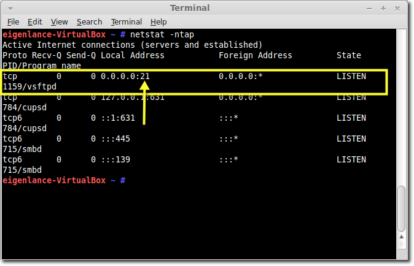This screenshot has width=414, height=266.
Task: Click the 'Local Address' column header
Action: coord(133,55)
